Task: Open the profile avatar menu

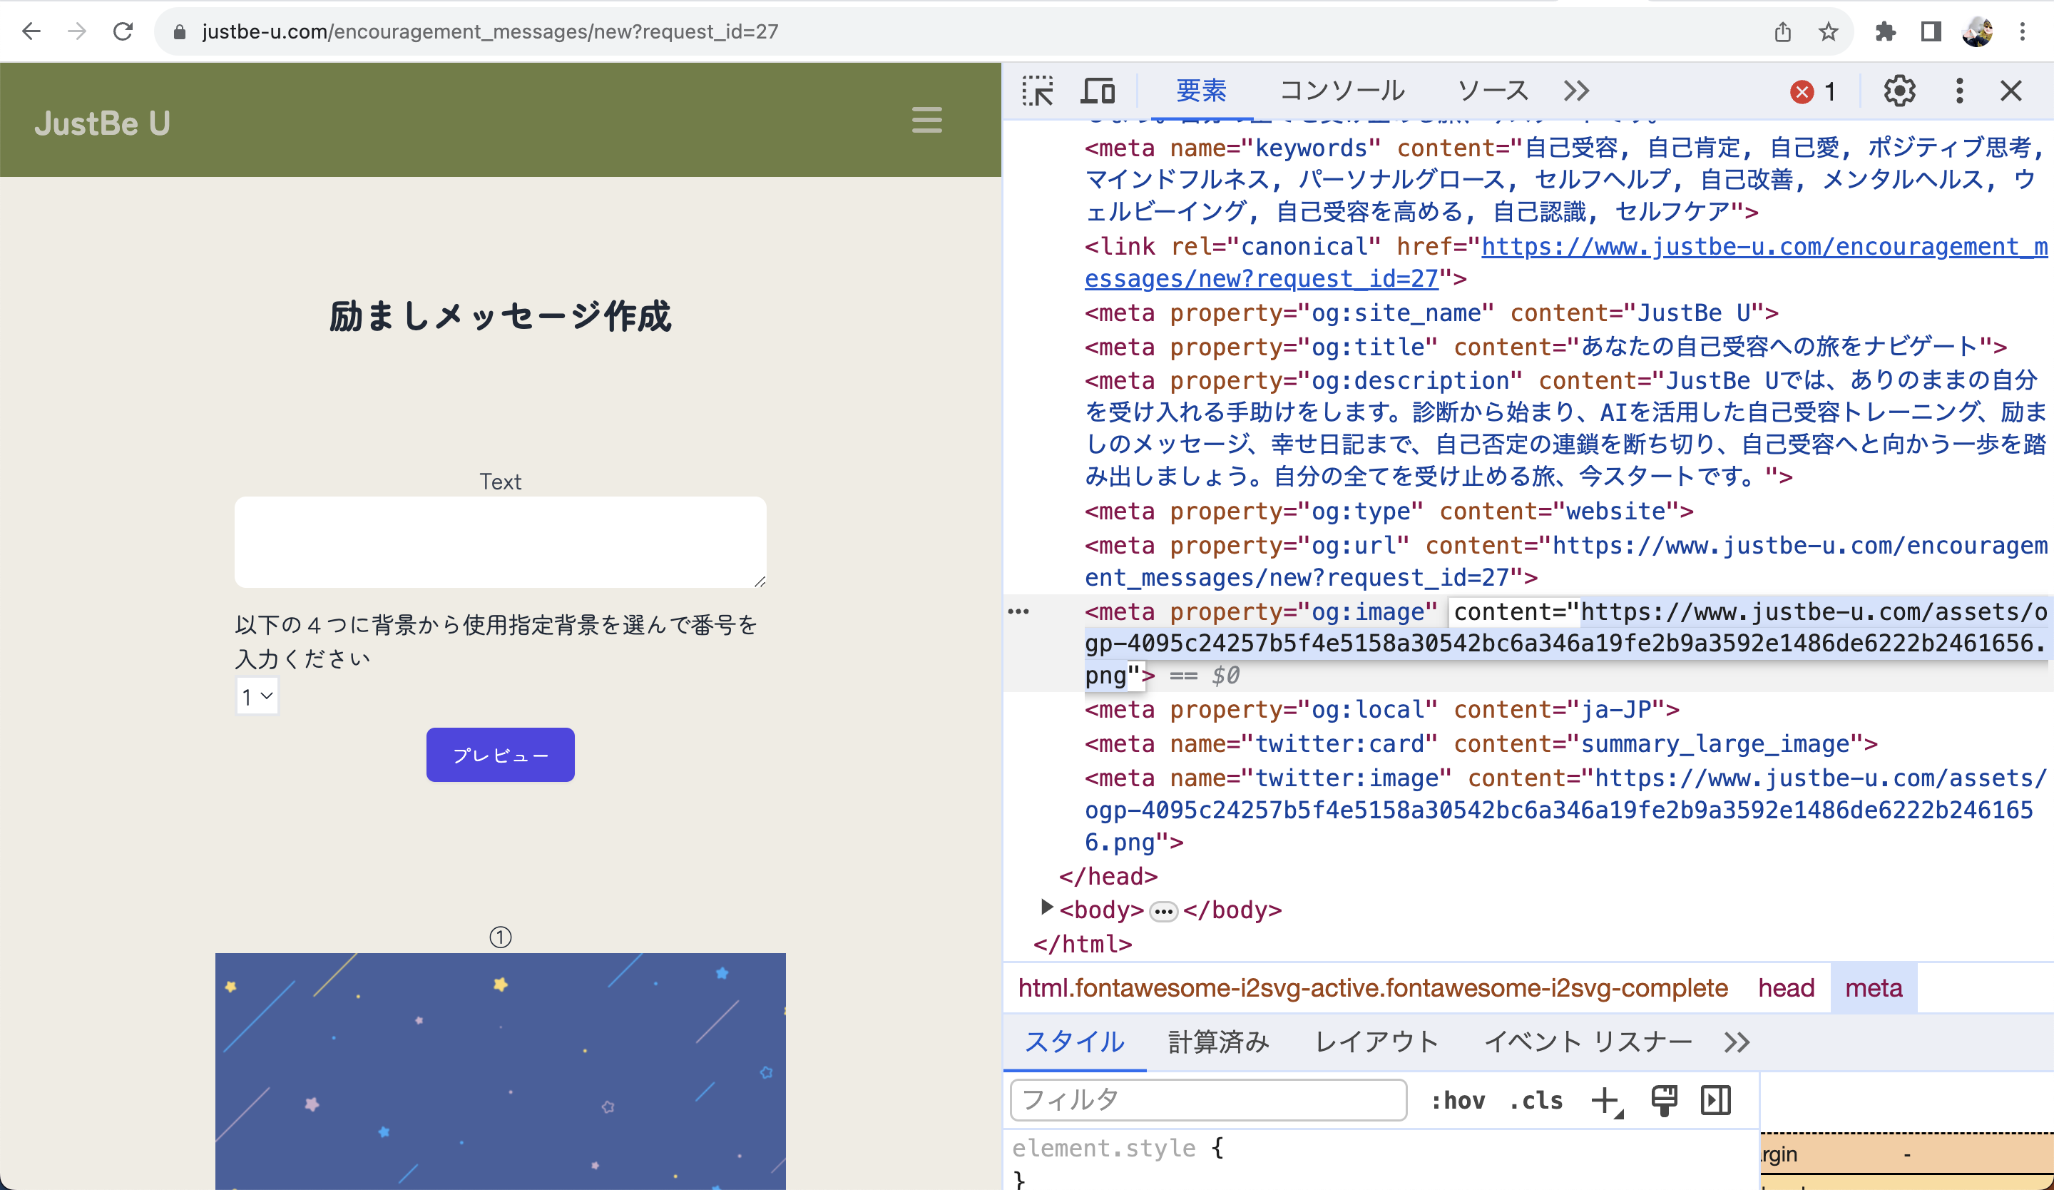Action: coord(1976,32)
